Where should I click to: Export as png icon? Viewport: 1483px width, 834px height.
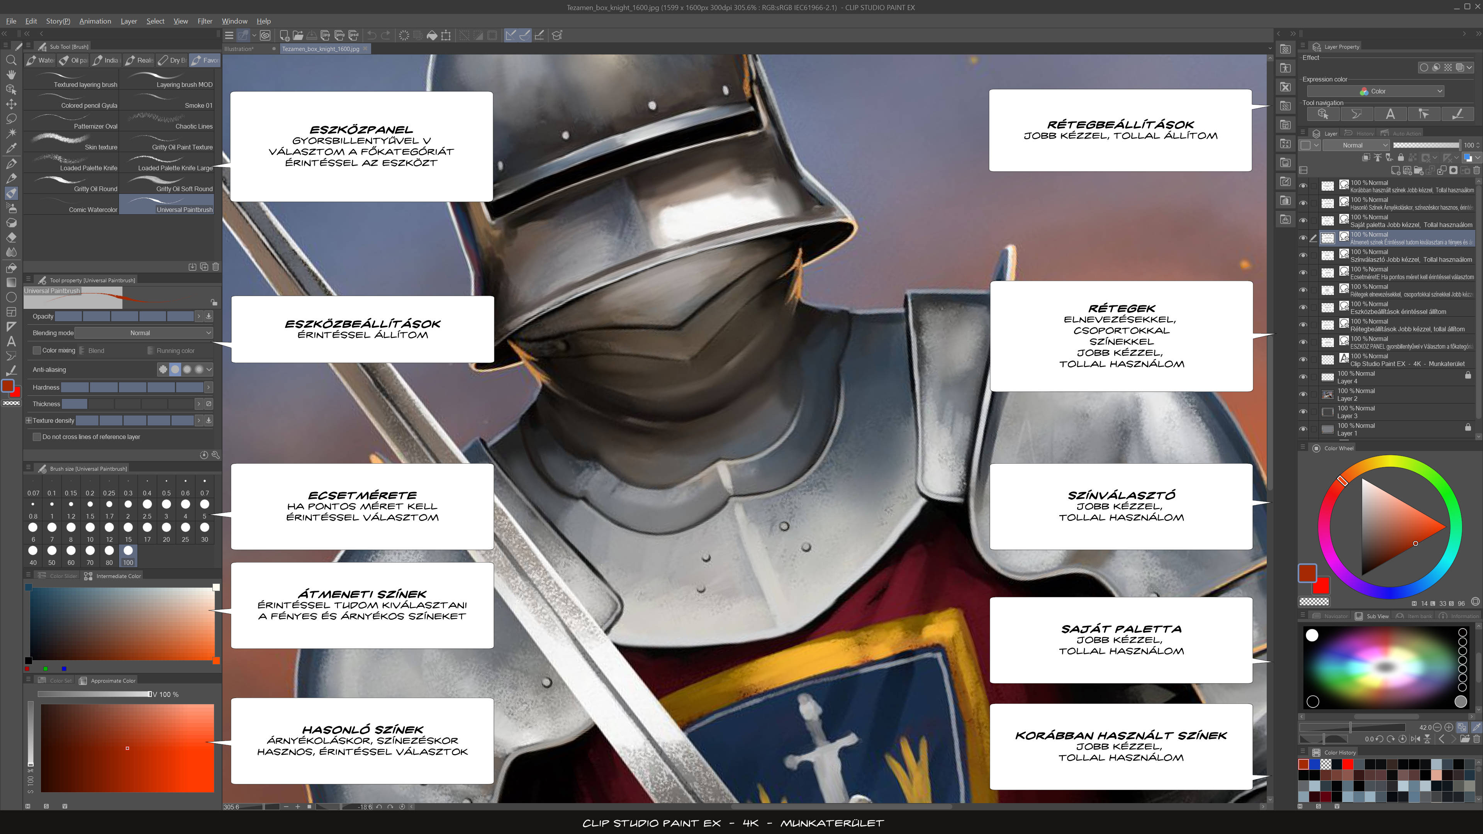point(340,35)
